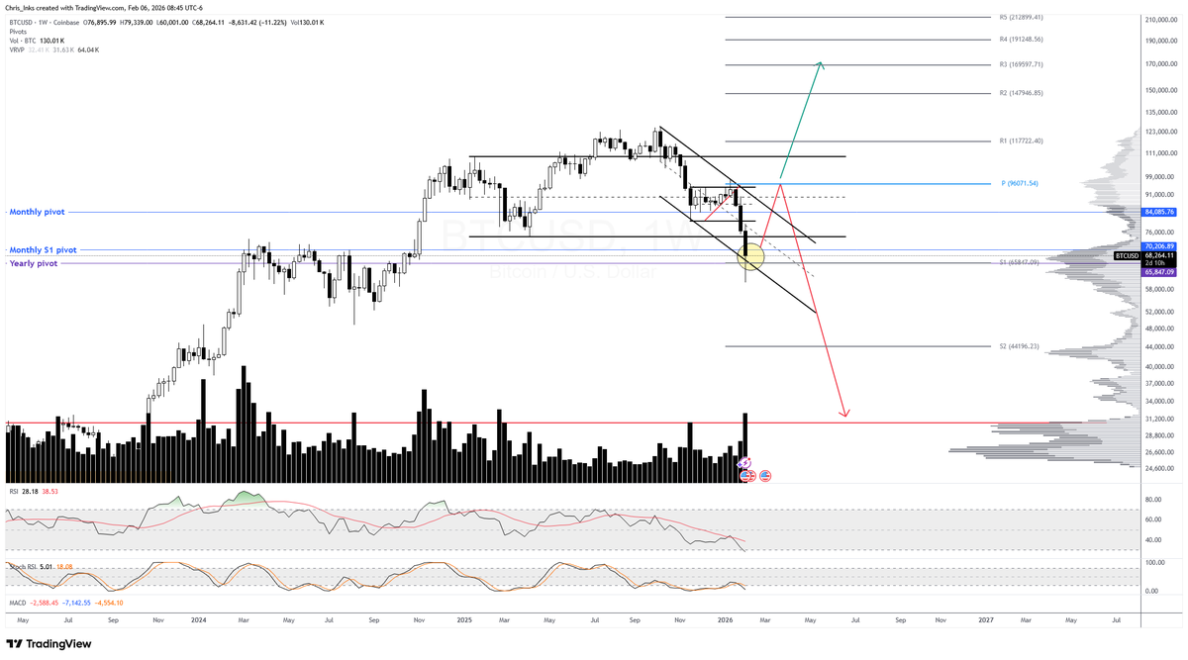This screenshot has width=1188, height=660.
Task: Click the RSI indicator legend label
Action: 13,491
